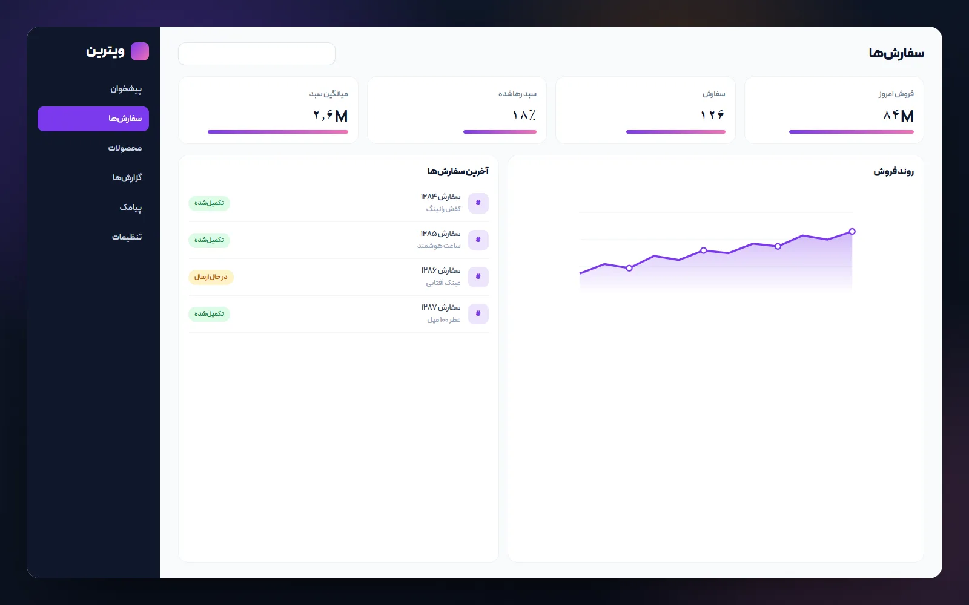
Task: Go to پیشخوان in the sidebar
Action: (93, 89)
